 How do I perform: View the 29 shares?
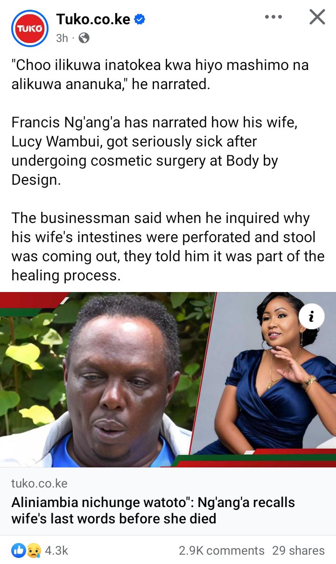tap(298, 550)
